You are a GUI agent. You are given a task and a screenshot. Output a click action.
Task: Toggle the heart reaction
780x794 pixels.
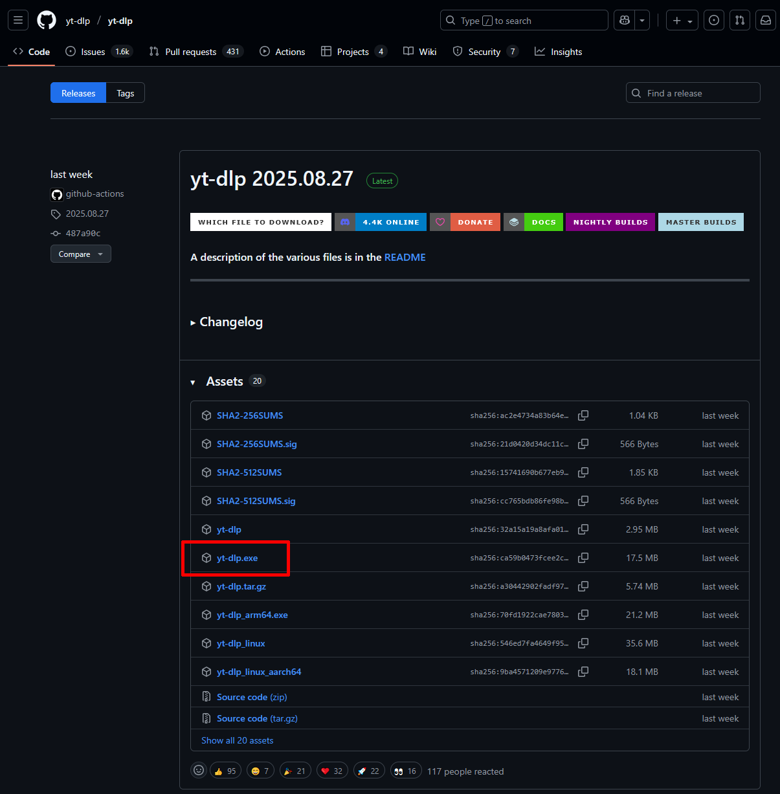[332, 771]
